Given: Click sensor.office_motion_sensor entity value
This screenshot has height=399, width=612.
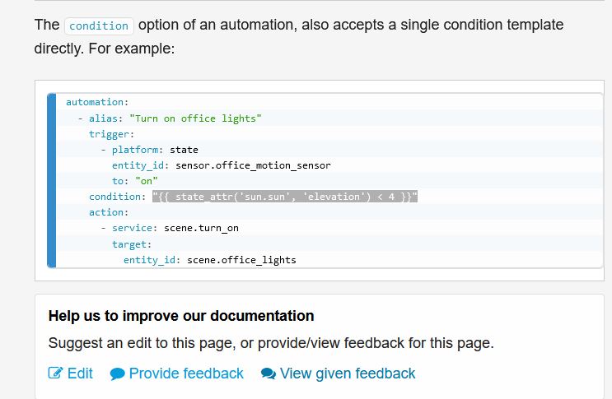Looking at the screenshot, I should click(x=253, y=165).
